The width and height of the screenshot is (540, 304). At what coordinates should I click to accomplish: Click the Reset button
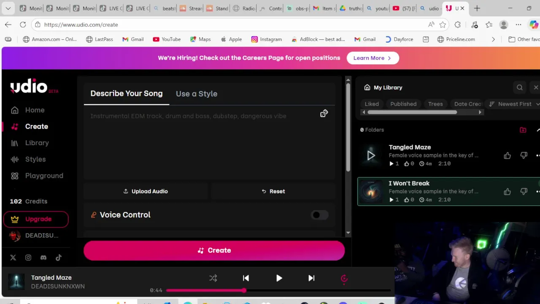pyautogui.click(x=273, y=191)
